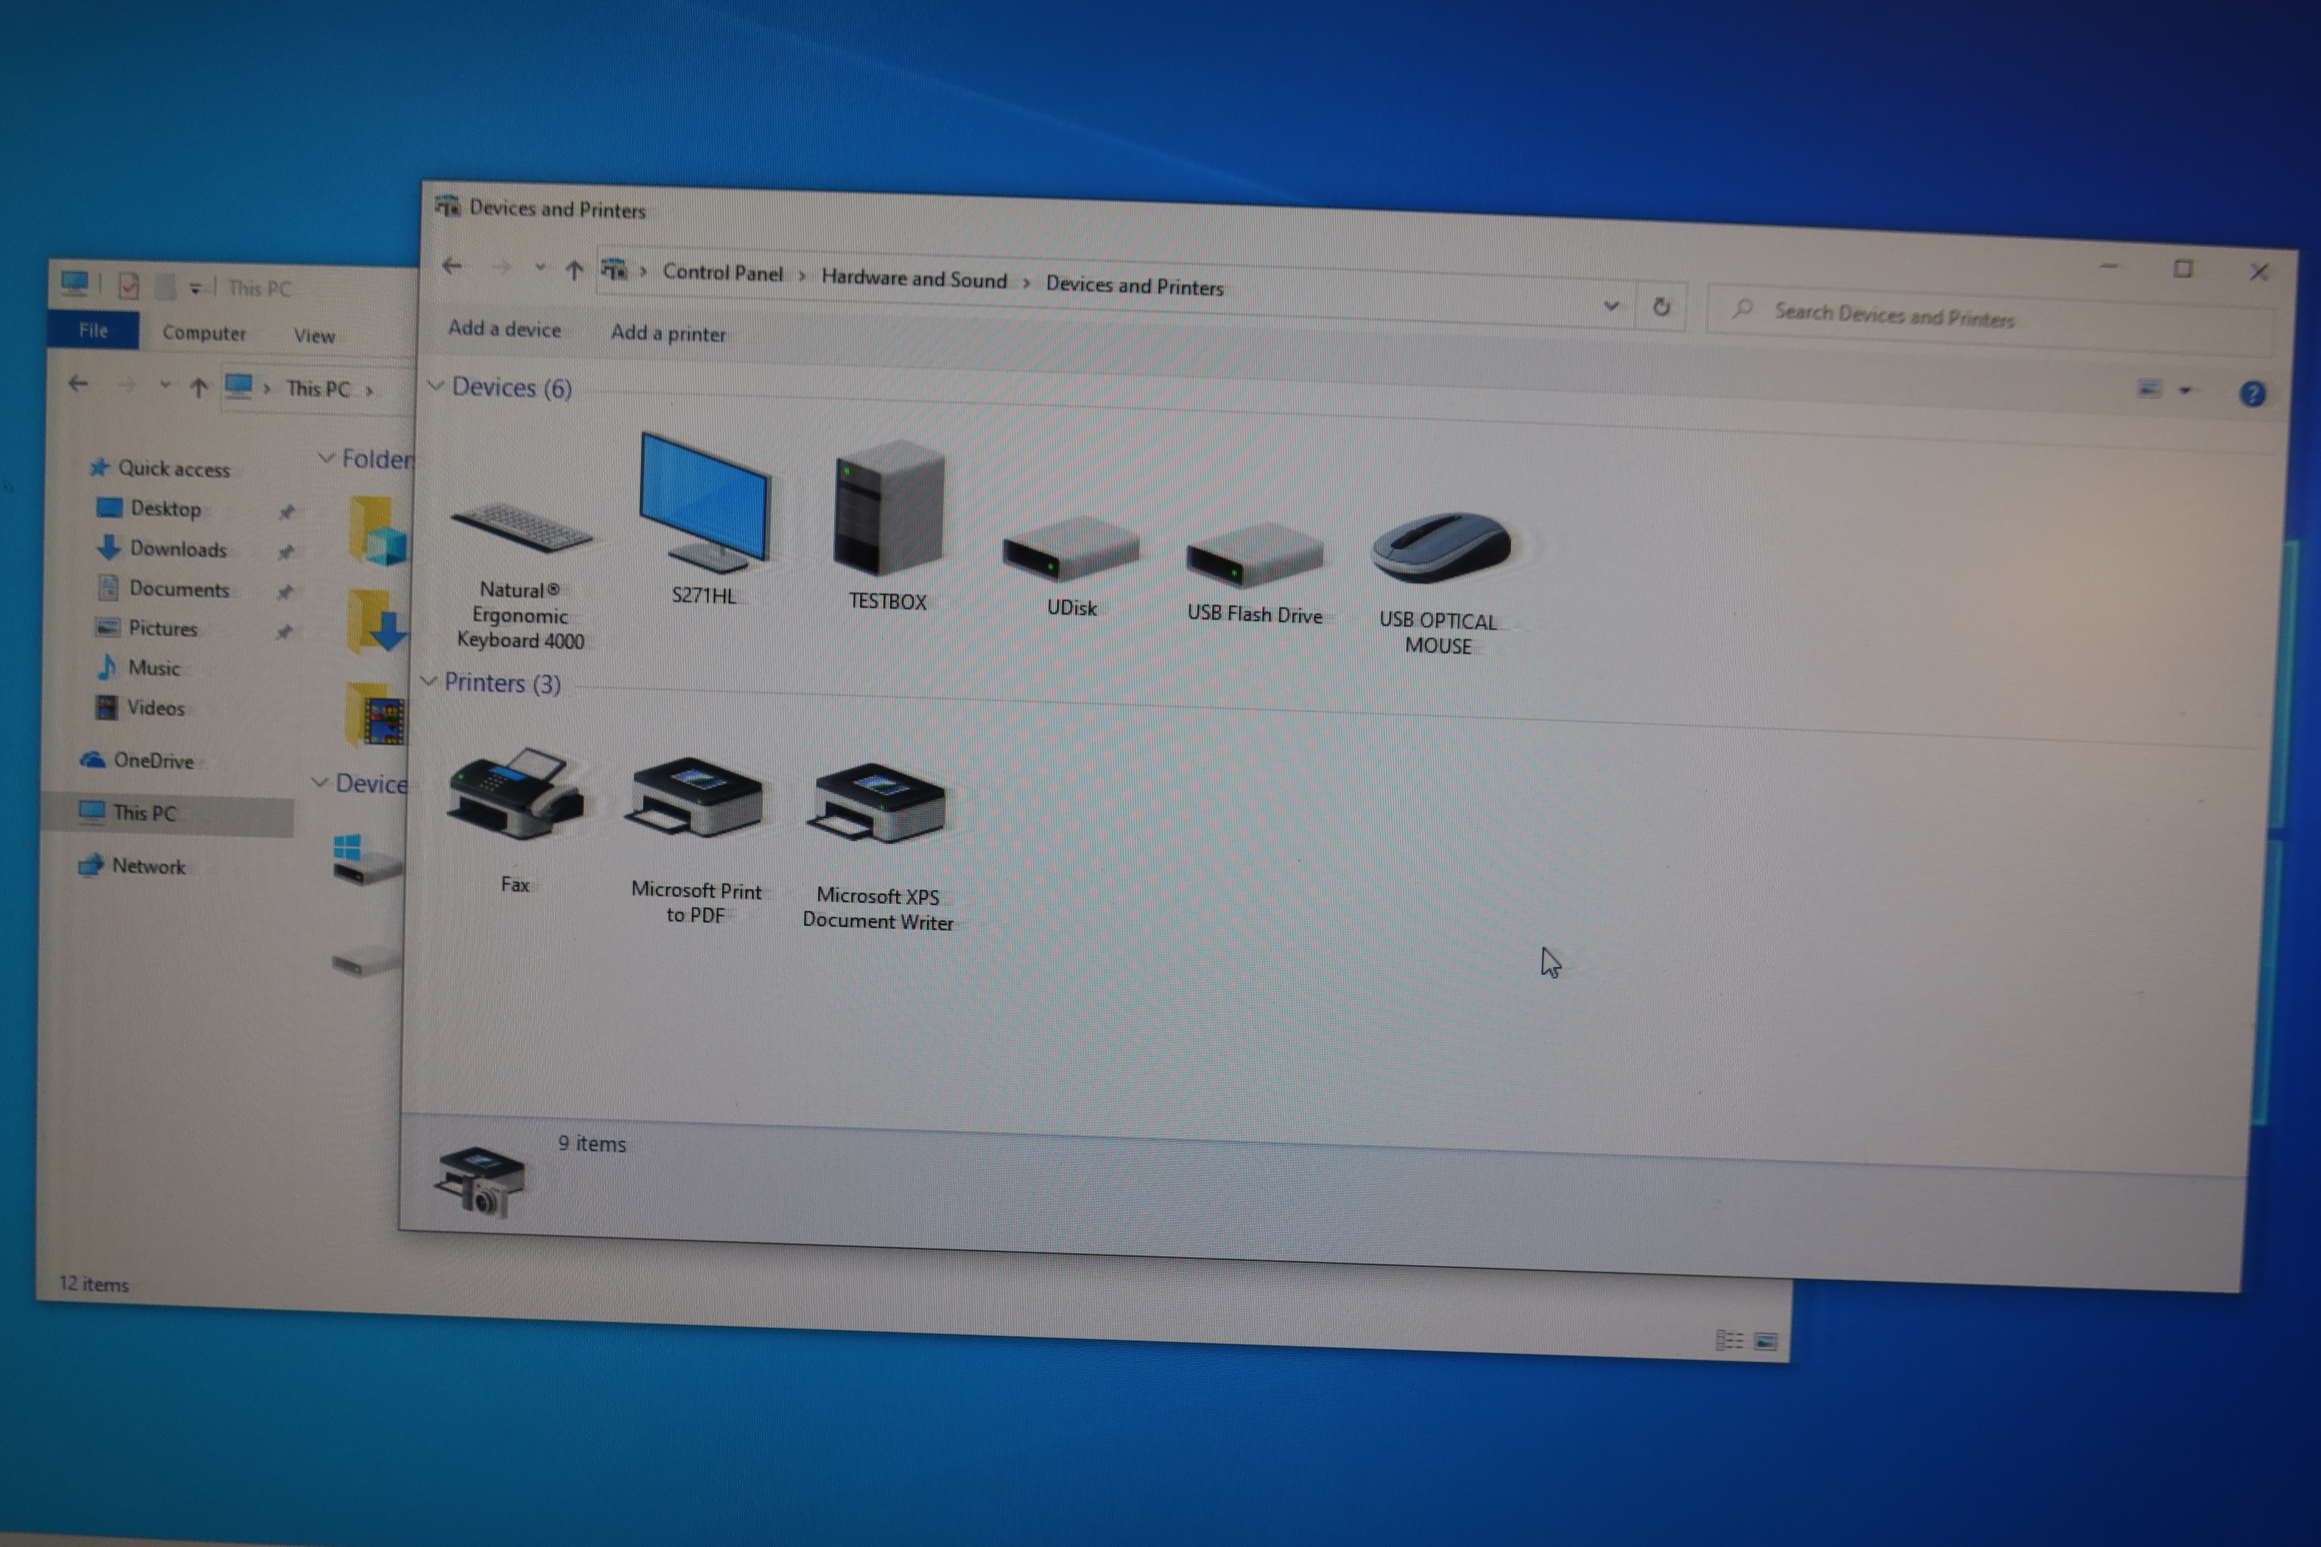The height and width of the screenshot is (1547, 2321).
Task: Click Add a printer
Action: click(668, 333)
